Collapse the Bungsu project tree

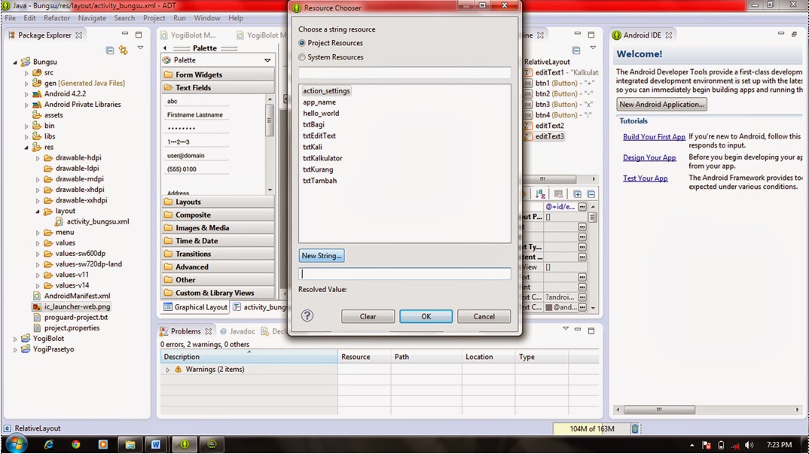coord(16,62)
